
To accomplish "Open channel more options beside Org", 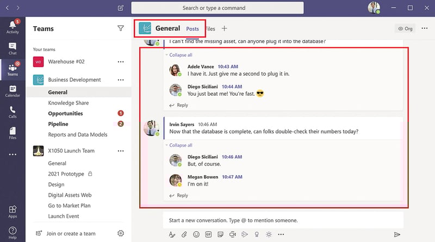I will pos(425,28).
